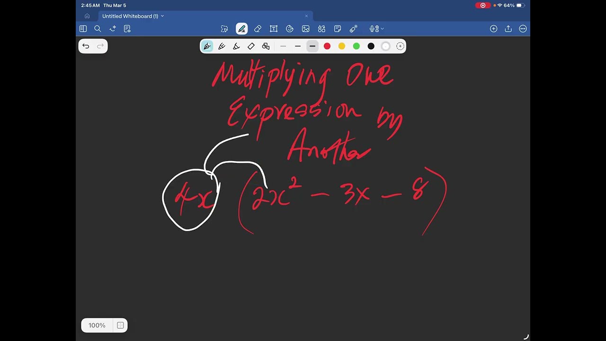Tap the Wi-Fi status icon
Image resolution: width=606 pixels, height=341 pixels.
click(x=499, y=5)
